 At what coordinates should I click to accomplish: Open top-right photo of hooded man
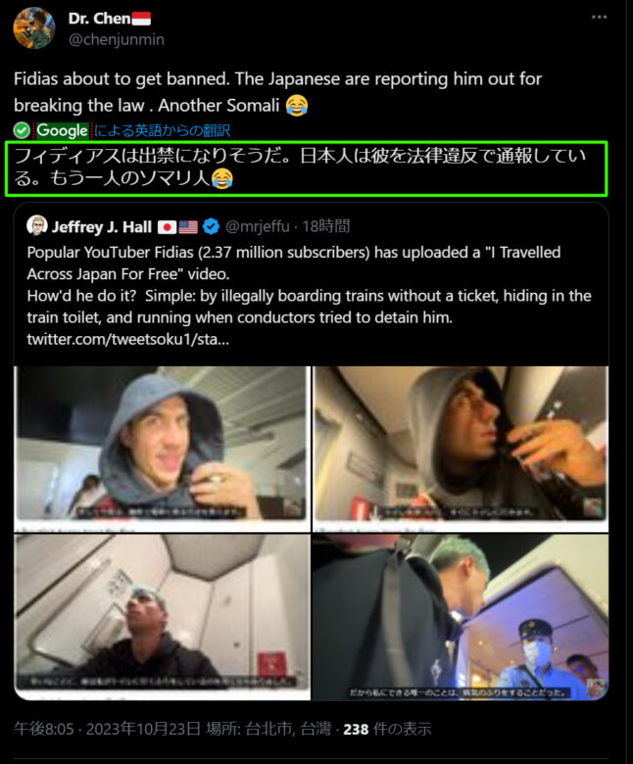pos(461,449)
